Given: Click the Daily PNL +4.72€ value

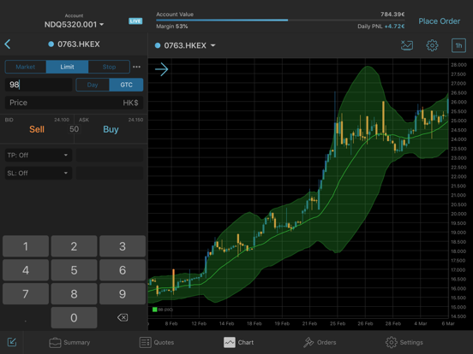Looking at the screenshot, I should [394, 27].
